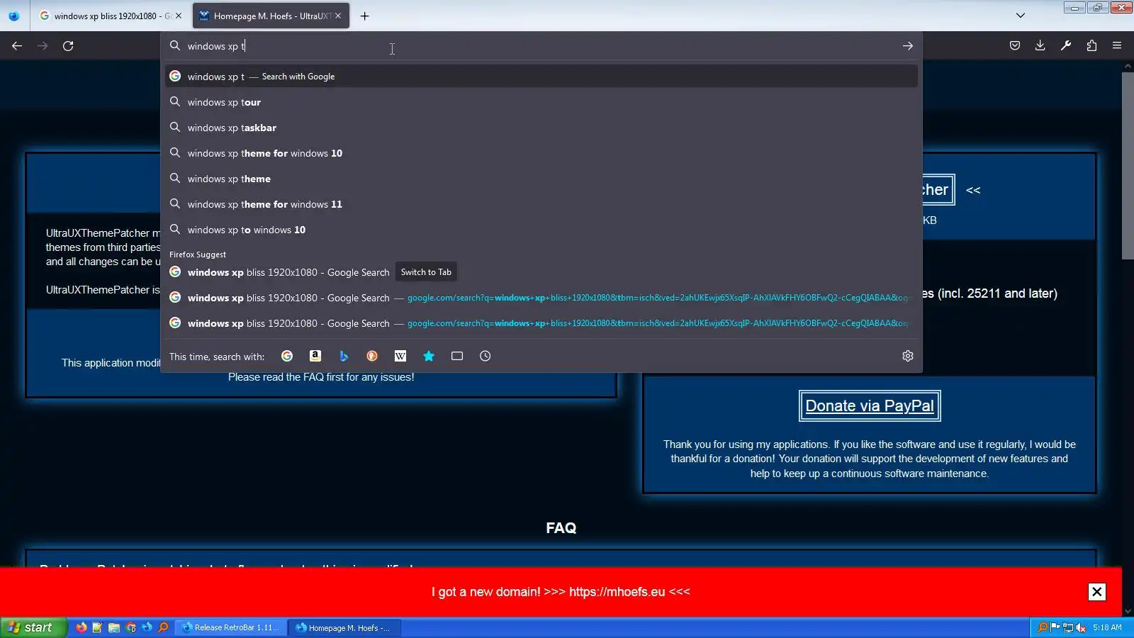This screenshot has width=1134, height=638.
Task: Select suggestion 'windows xp taskbar'
Action: click(541, 128)
